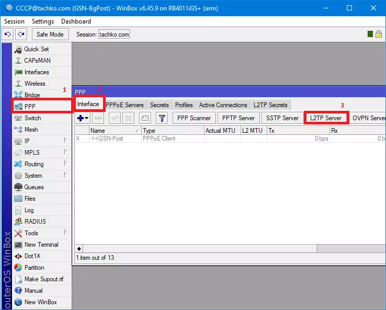Open Interfaces in sidebar
Viewport: 386px width, 310px height.
click(42, 72)
